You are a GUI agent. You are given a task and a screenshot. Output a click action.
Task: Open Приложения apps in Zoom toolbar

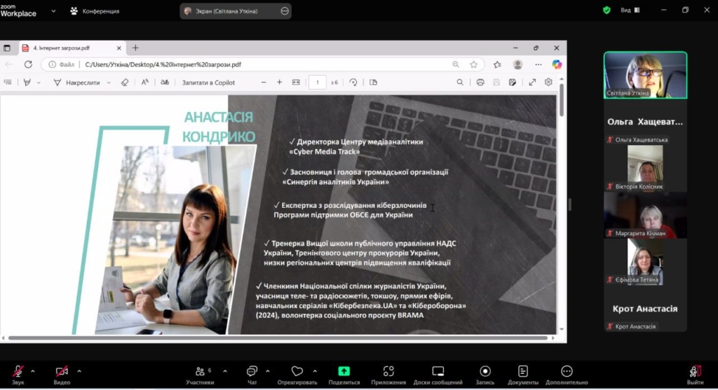[388, 372]
